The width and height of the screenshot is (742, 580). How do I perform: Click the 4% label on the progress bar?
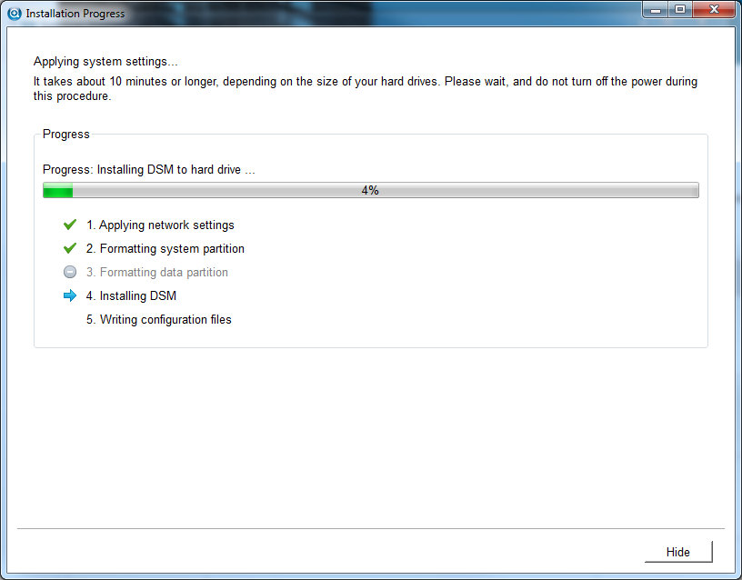click(370, 190)
